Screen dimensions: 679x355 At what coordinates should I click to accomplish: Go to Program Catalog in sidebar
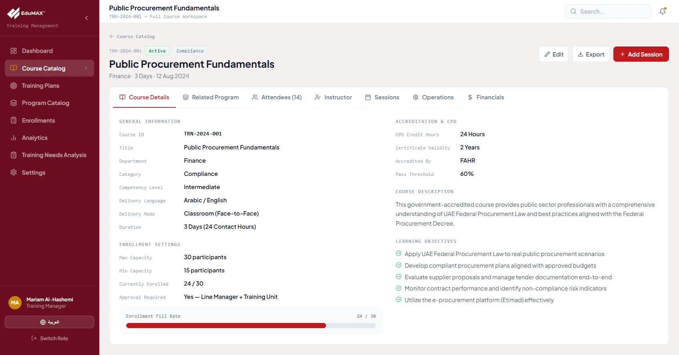tap(49, 103)
